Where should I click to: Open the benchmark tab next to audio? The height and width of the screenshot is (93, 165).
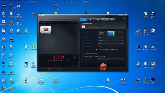(x=98, y=20)
